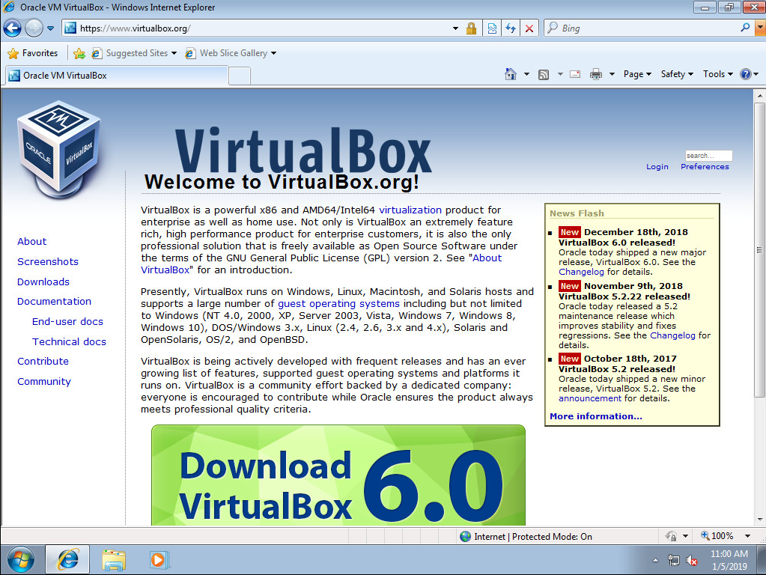Click the search magnifier icon
This screenshot has height=575, width=766.
click(x=745, y=28)
